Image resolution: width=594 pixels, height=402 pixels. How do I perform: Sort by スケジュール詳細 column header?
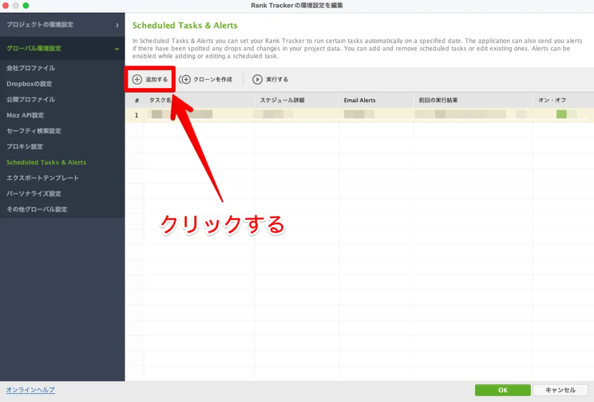[x=296, y=100]
